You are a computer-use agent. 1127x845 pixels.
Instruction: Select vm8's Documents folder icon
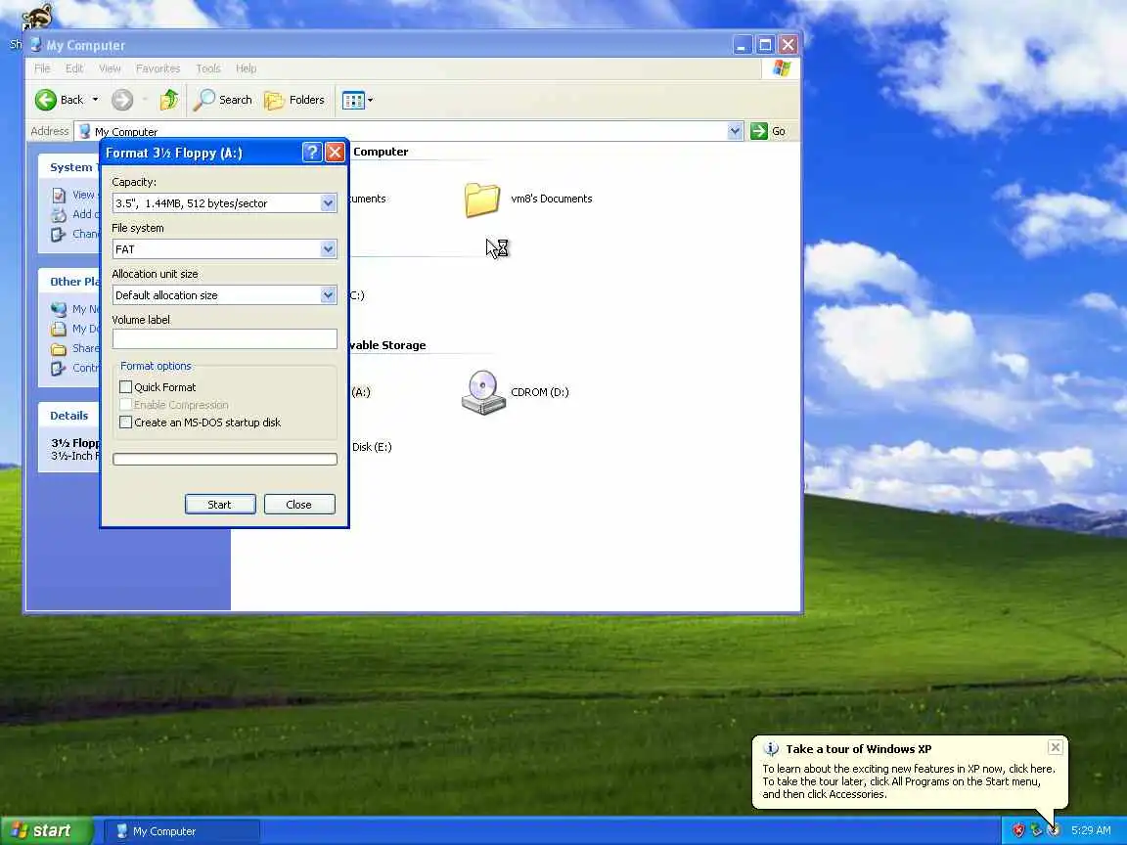coord(481,200)
